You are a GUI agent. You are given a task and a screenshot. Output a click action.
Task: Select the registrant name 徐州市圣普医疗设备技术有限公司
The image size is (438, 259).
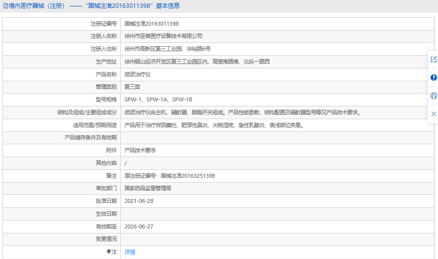tap(163, 36)
